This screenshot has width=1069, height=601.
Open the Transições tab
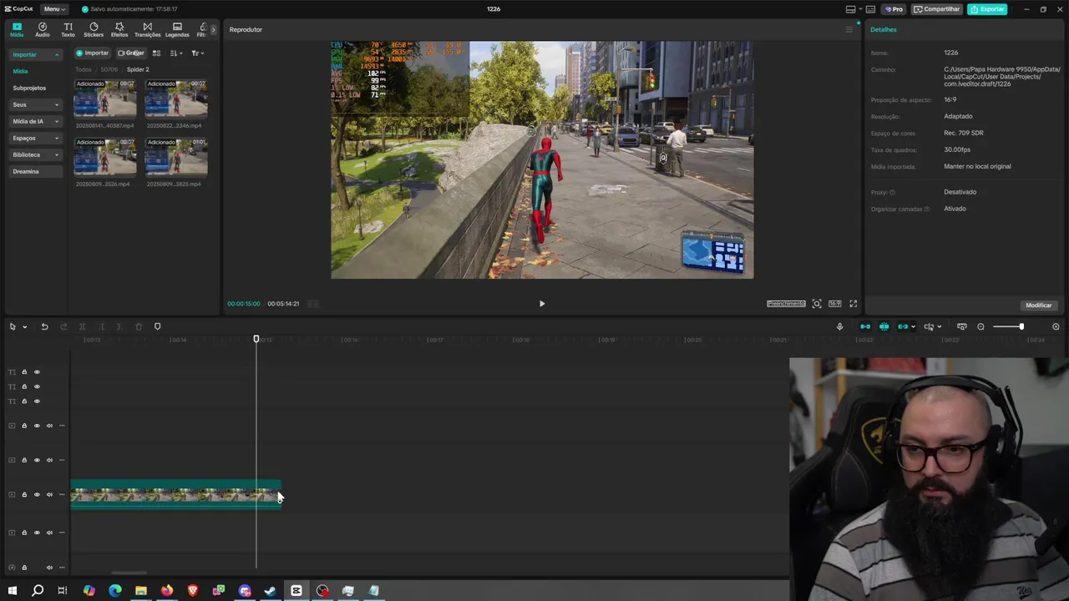point(147,30)
